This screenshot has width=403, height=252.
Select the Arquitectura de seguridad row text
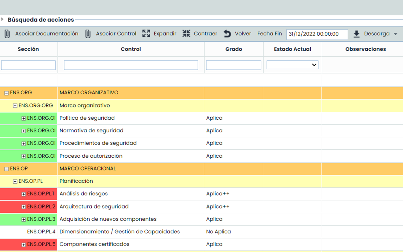tap(94, 207)
